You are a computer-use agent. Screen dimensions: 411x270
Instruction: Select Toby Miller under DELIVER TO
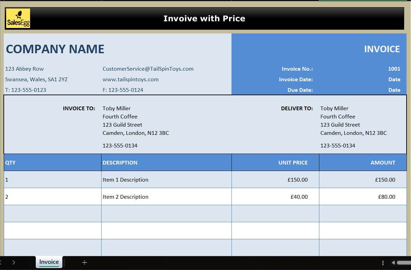[334, 108]
